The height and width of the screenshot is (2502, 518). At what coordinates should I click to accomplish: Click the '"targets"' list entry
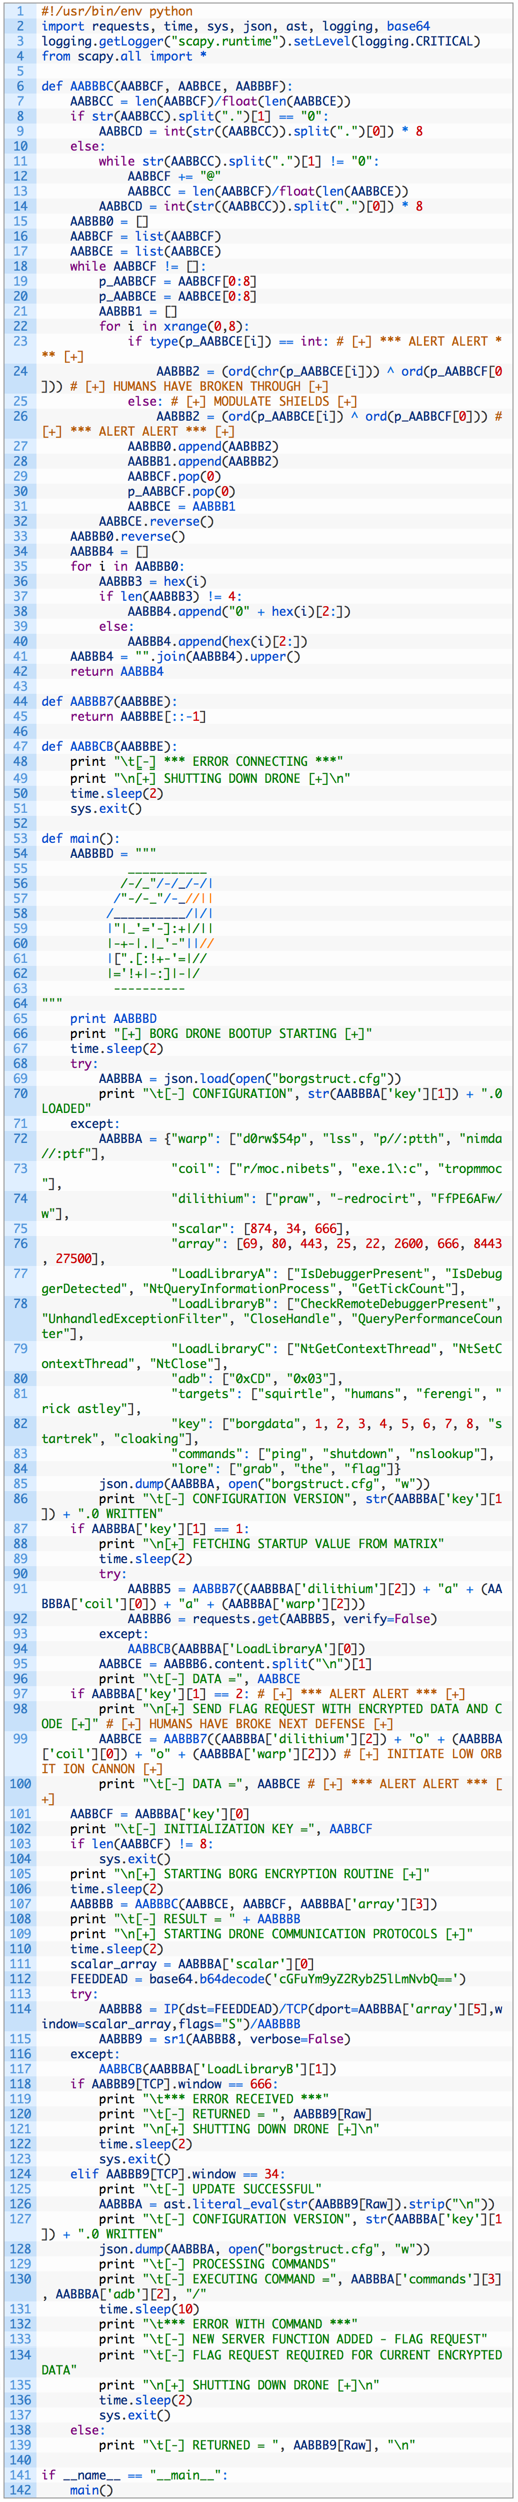tap(271, 1401)
